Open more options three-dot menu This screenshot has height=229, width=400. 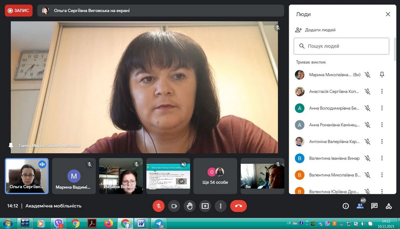coord(221,206)
